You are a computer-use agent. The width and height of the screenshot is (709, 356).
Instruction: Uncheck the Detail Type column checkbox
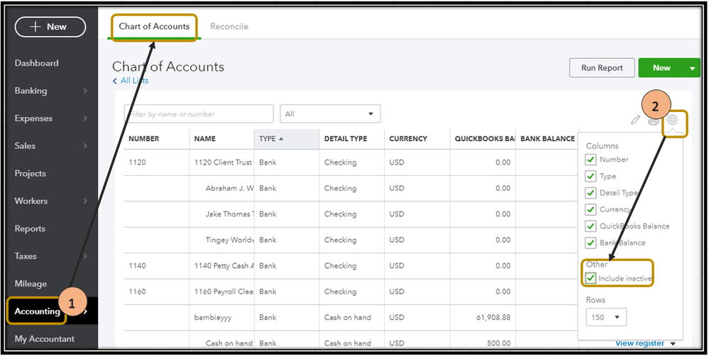click(590, 193)
